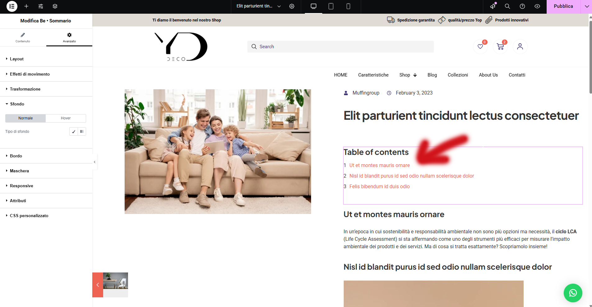Switch to mobile preview mode
The image size is (592, 307).
pos(348,6)
